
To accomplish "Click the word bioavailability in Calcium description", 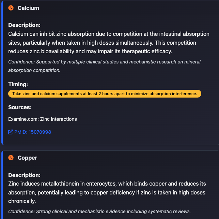I will pos(58,52).
